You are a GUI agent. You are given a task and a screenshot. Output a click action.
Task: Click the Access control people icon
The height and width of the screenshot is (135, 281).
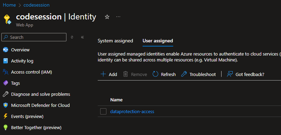tap(6, 72)
